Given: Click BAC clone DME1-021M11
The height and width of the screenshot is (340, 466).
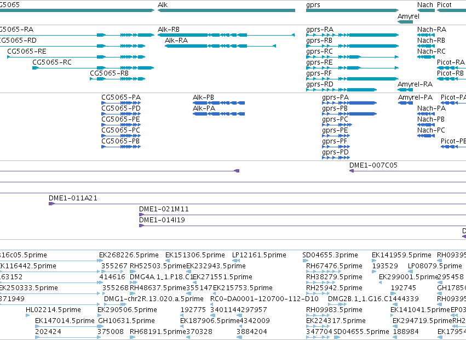Looking at the screenshot, I should click(x=302, y=215).
